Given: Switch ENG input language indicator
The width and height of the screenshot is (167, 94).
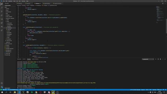Looking at the screenshot, I should 155,92.
